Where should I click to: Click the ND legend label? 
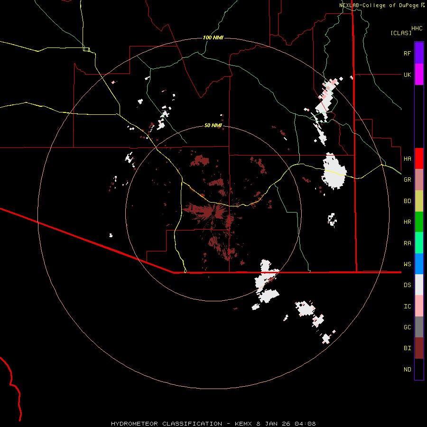[x=407, y=370]
